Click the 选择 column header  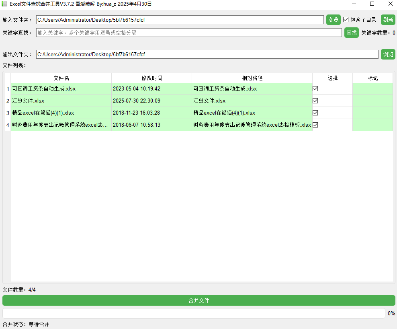332,78
